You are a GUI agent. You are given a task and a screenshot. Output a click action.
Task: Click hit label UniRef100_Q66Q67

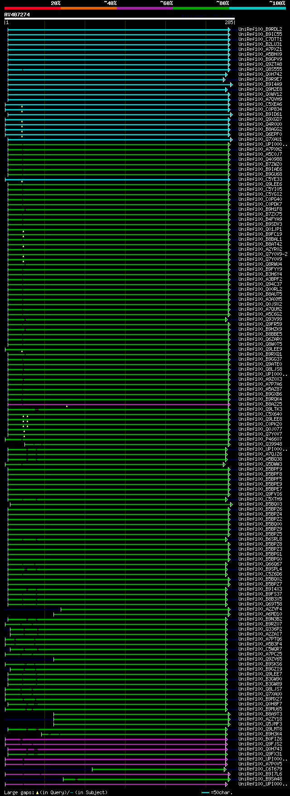260,564
